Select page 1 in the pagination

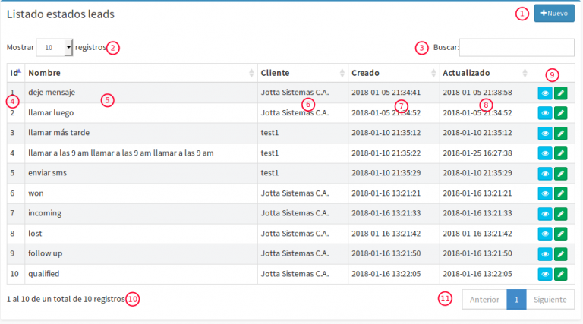click(516, 300)
